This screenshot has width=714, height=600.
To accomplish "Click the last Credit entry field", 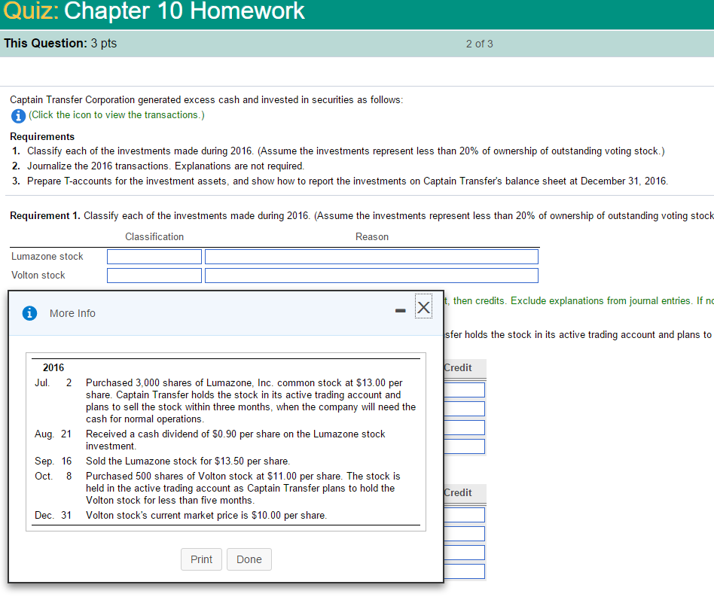I will coord(468,571).
